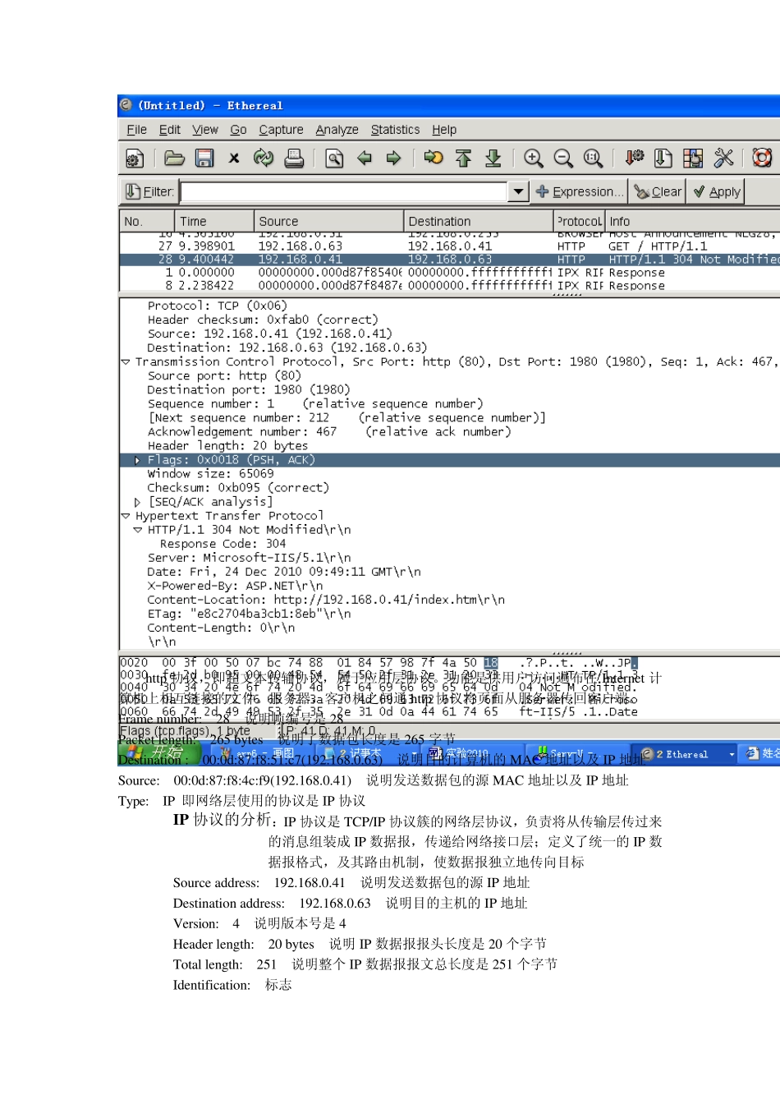780x1104 pixels.
Task: Click the Filter: button
Action: click(x=149, y=192)
